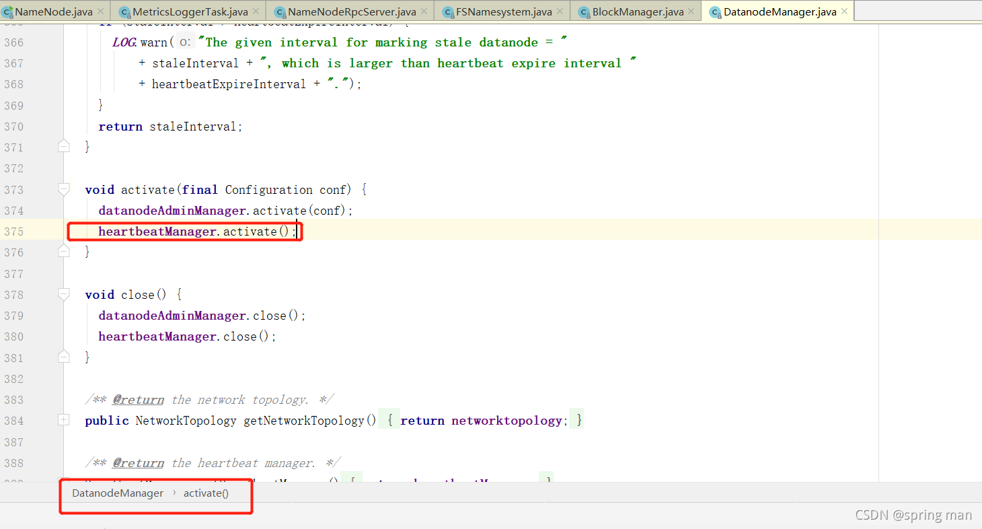
Task: Click line number 387 in the gutter
Action: (13, 442)
